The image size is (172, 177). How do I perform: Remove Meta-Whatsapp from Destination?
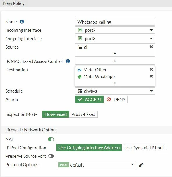(151, 76)
